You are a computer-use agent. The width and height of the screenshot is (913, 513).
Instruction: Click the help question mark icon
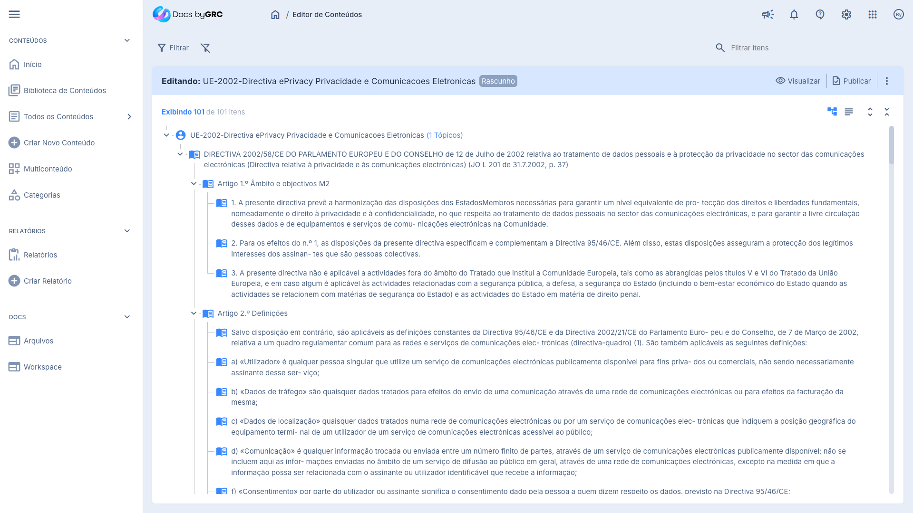pyautogui.click(x=820, y=15)
